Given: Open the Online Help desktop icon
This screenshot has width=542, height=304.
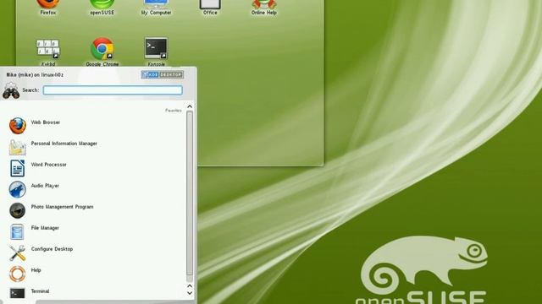Looking at the screenshot, I should pyautogui.click(x=263, y=5).
